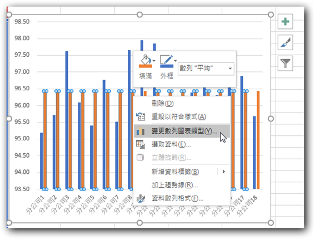Select 重設以符合樣式(A) menu entry
Viewport: 315px width, 239px height.
pyautogui.click(x=182, y=116)
